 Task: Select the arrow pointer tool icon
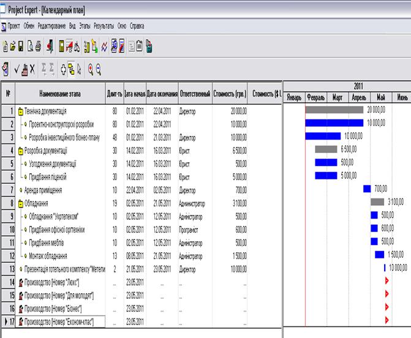click(78, 69)
